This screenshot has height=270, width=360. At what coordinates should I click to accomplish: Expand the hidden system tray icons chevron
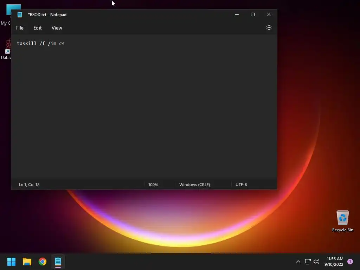coord(298,262)
